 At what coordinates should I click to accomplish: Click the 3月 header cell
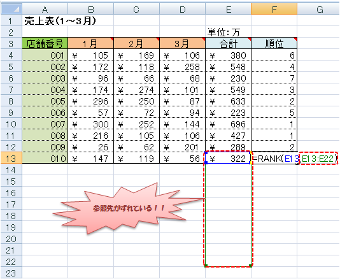point(182,43)
